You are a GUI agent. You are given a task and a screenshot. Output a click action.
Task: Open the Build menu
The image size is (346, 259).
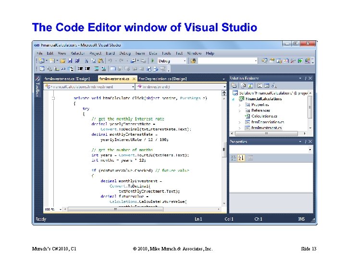tap(110, 53)
